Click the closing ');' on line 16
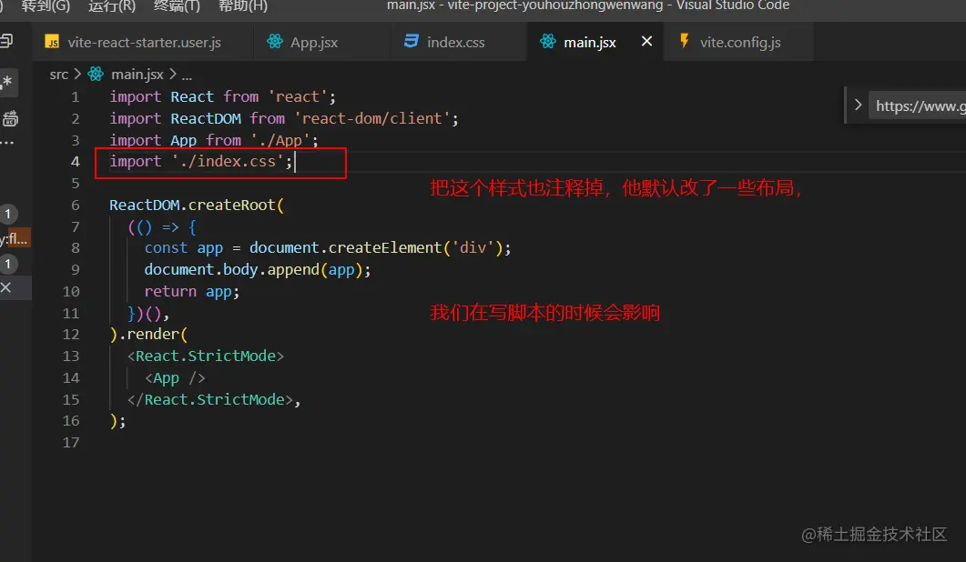The width and height of the screenshot is (966, 562). (117, 421)
